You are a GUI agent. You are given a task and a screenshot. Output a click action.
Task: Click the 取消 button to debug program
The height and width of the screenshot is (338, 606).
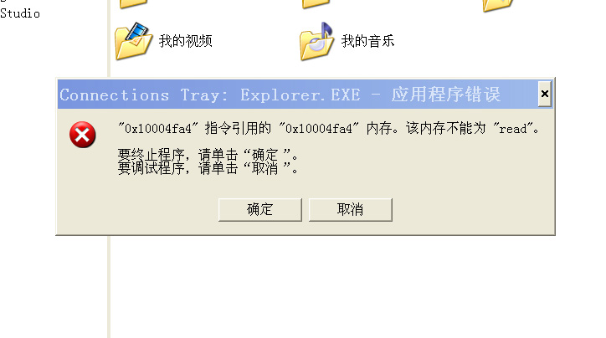tap(350, 210)
